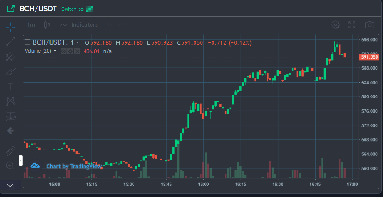
Task: Open the chart in a new window
Action: (11, 9)
